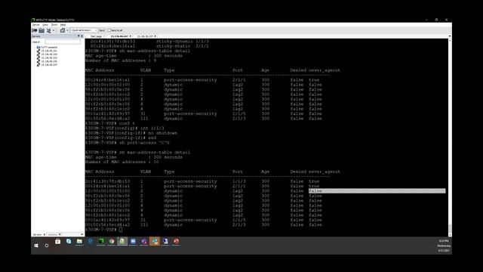Screen dimensions: 483x272
Task: Open the Quick send text combo box
Action: [x=84, y=30]
